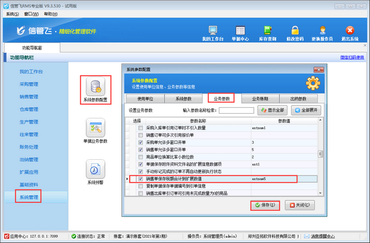
Task: Click 更换操作员 user icon
Action: click(x=323, y=31)
